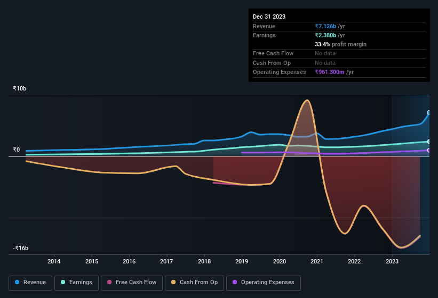Click the teal Earnings endpoint marker
The height and width of the screenshot is (298, 438).
click(x=428, y=142)
